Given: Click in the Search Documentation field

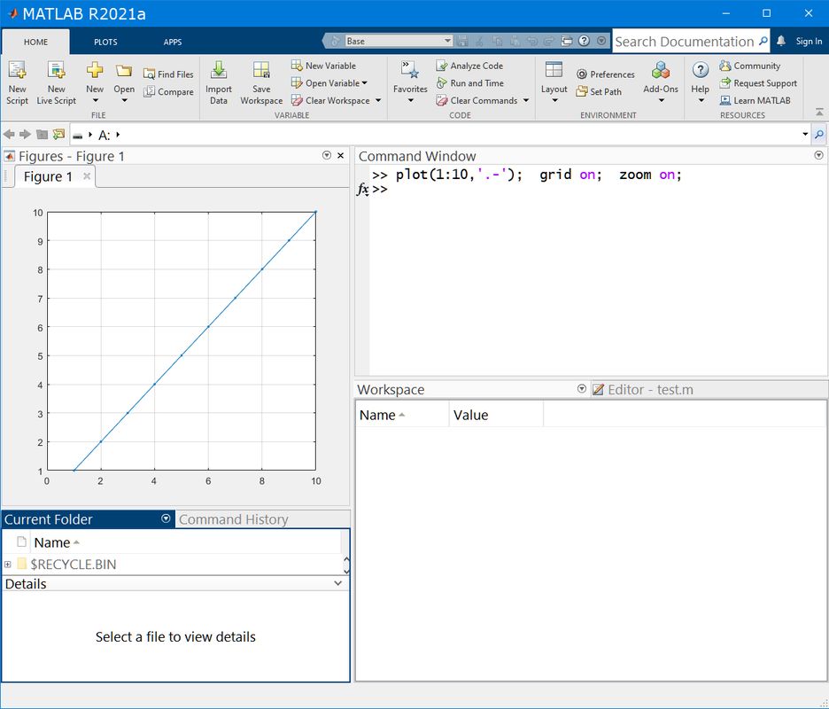Looking at the screenshot, I should point(684,42).
